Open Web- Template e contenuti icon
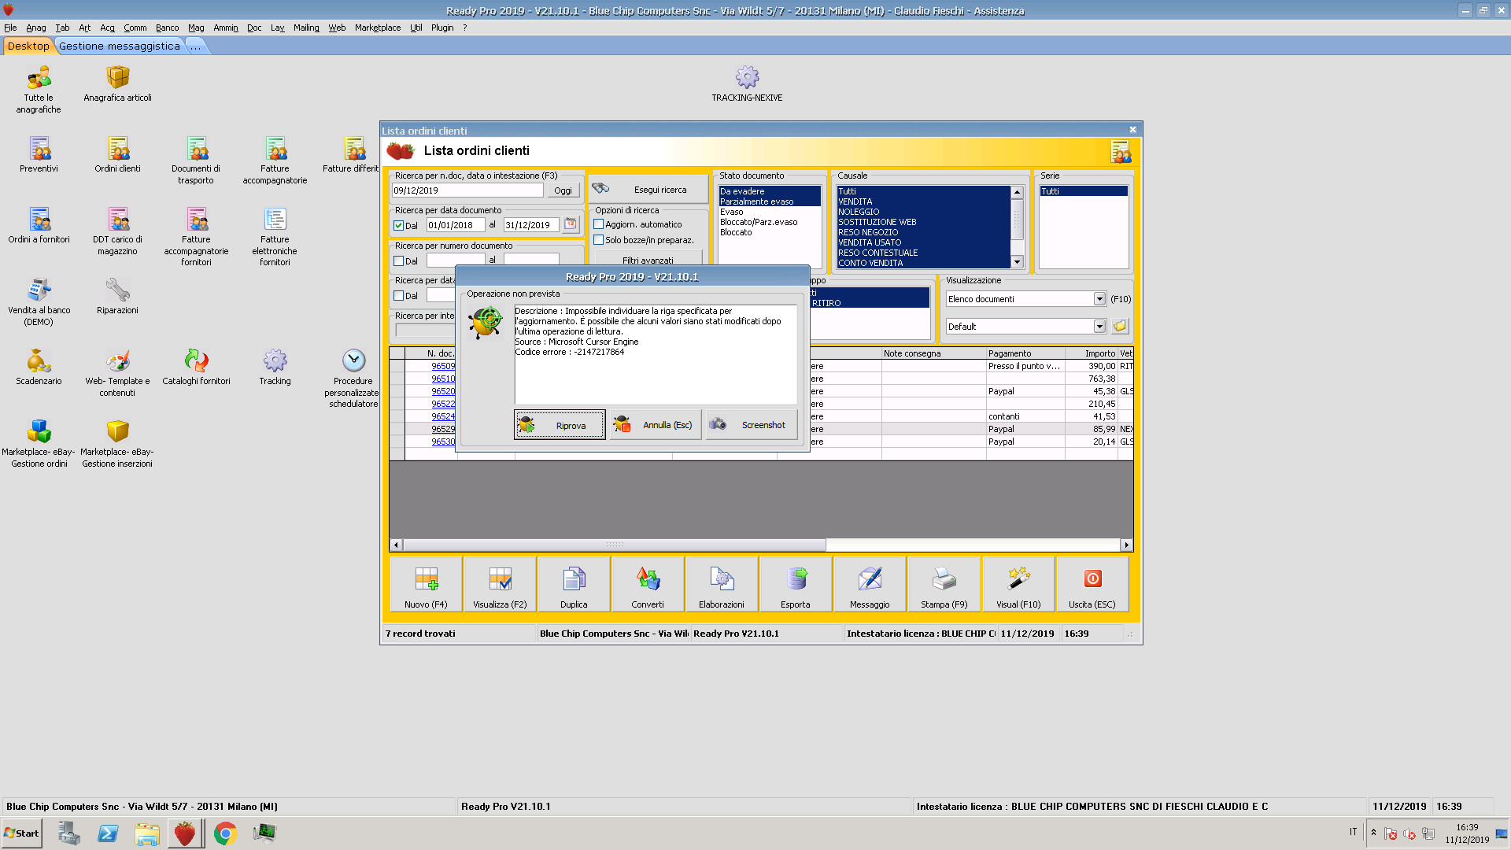Viewport: 1511px width, 850px height. coord(117,373)
